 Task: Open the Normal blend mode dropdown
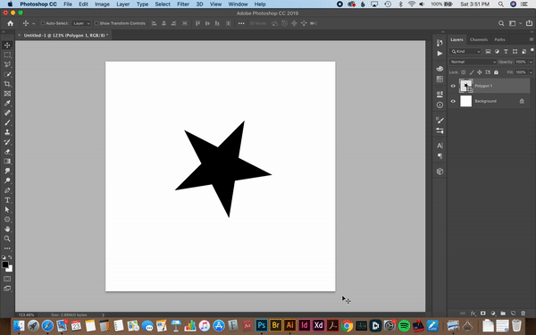tap(473, 62)
